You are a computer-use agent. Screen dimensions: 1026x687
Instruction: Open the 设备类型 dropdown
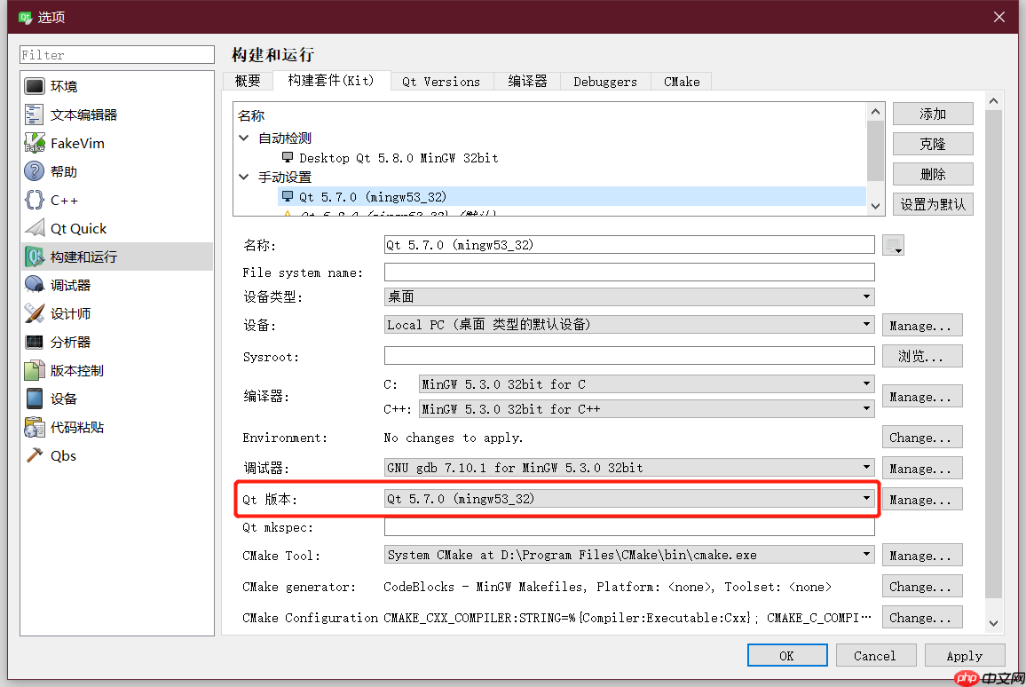(x=865, y=296)
